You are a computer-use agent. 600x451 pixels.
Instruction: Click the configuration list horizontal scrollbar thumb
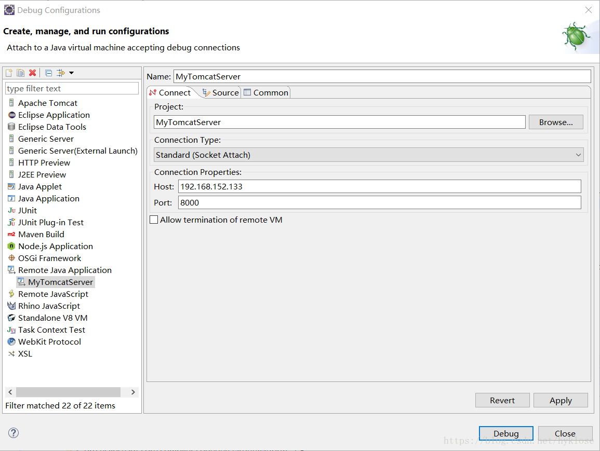68,392
